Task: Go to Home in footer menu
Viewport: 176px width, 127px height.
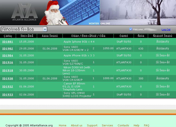Action: tap(63, 125)
